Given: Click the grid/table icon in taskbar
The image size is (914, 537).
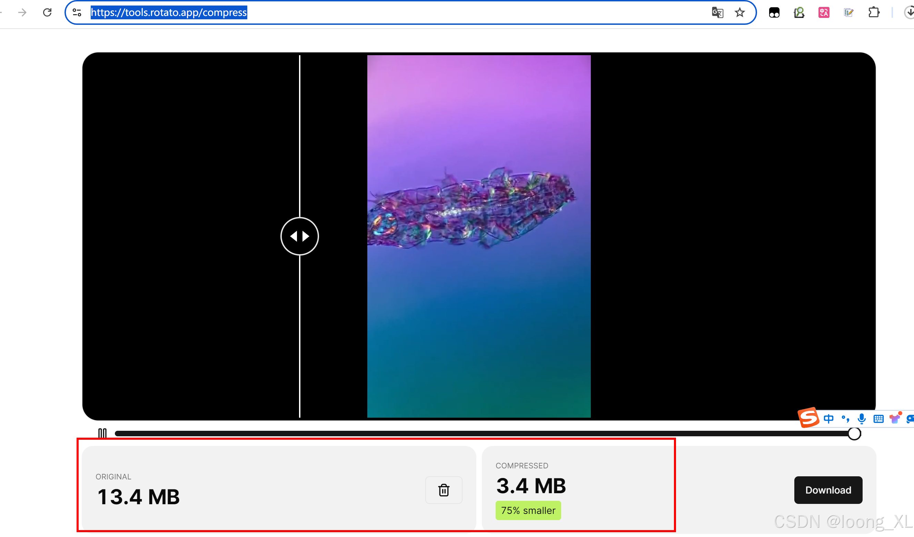Looking at the screenshot, I should tap(877, 419).
